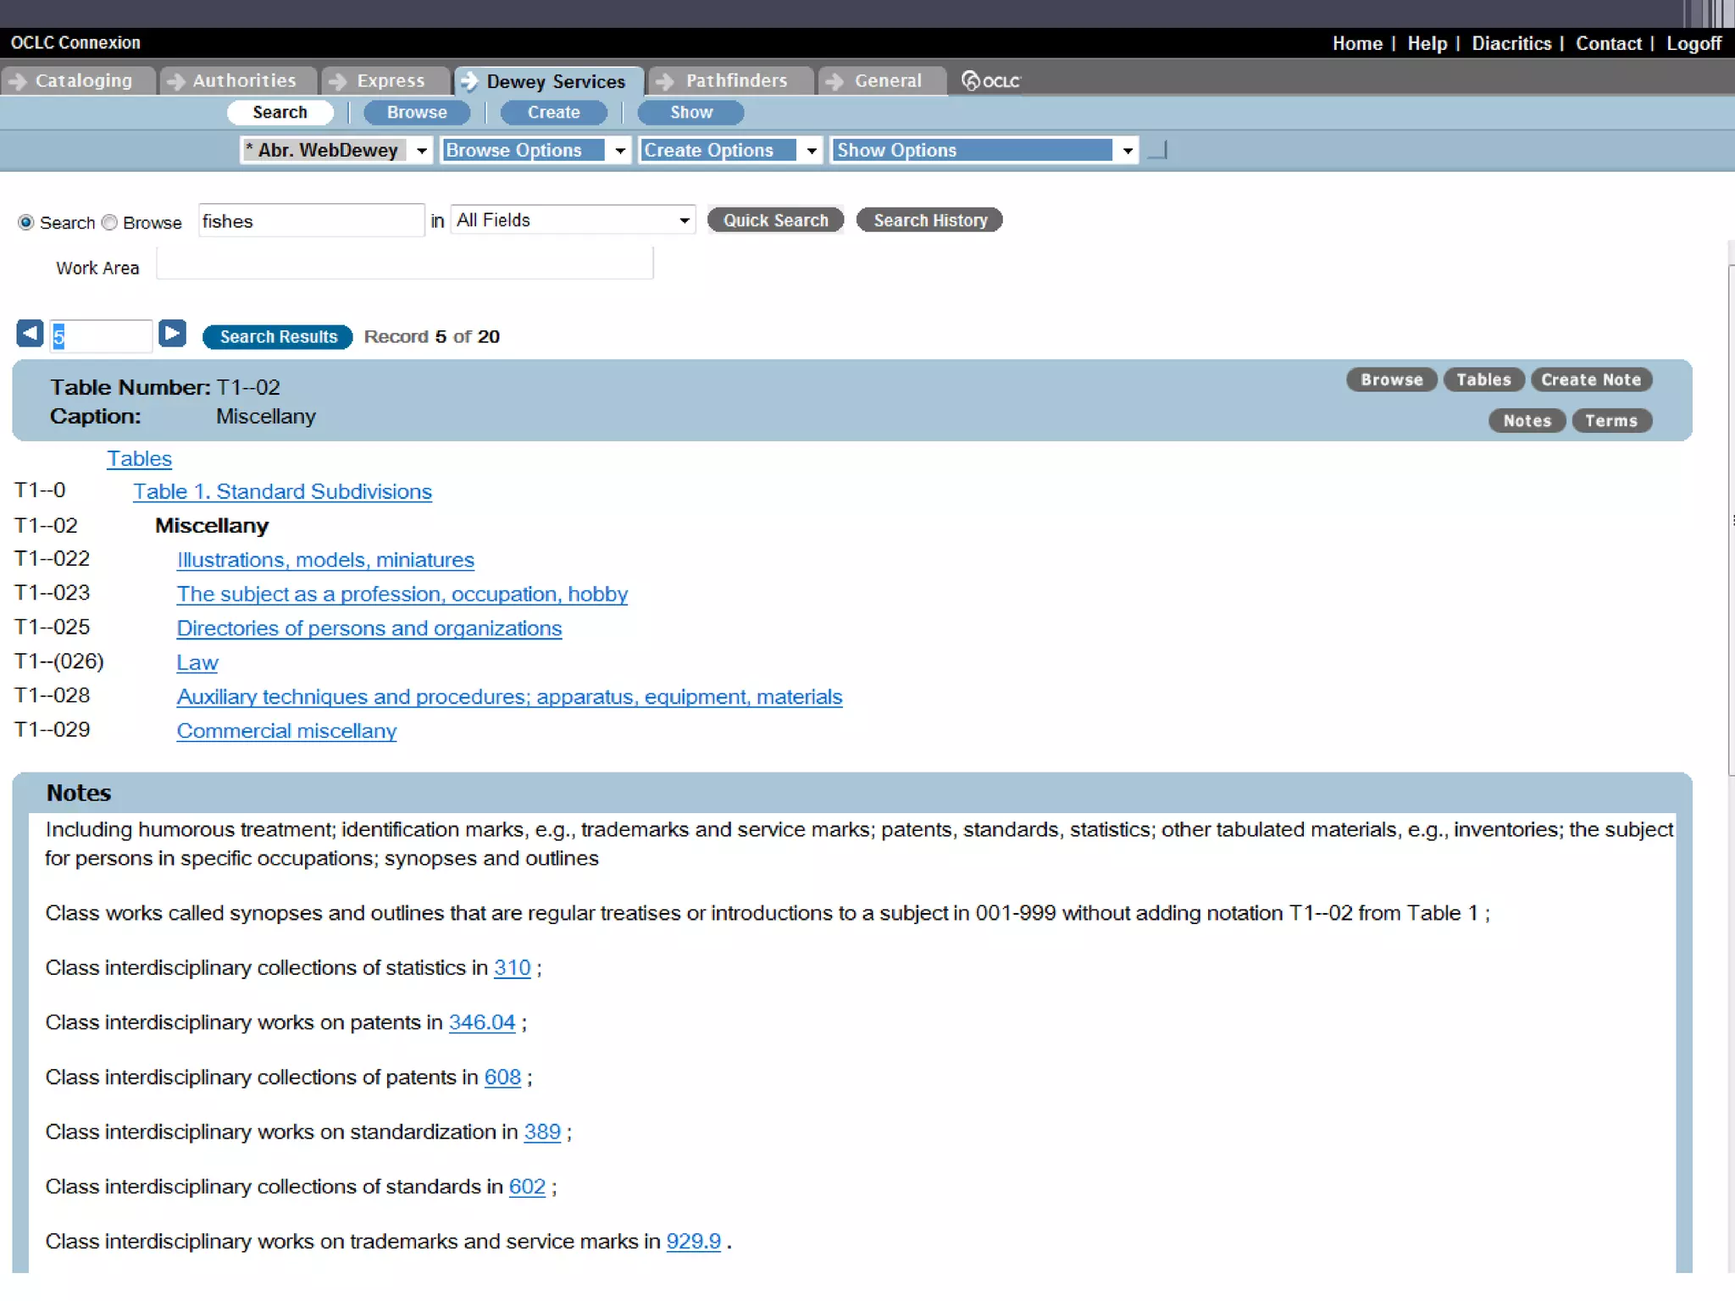This screenshot has height=1301, width=1735.
Task: Click the OCLC logo icon
Action: [990, 81]
